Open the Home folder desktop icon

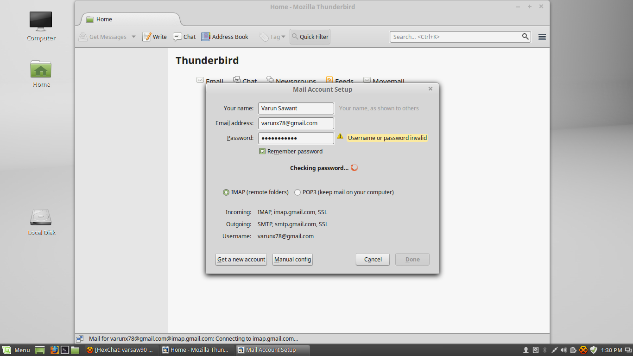point(41,73)
